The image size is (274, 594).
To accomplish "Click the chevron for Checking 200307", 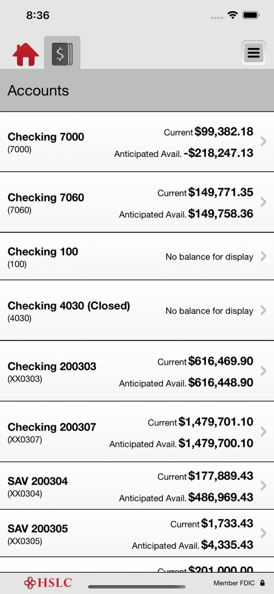I will [264, 432].
